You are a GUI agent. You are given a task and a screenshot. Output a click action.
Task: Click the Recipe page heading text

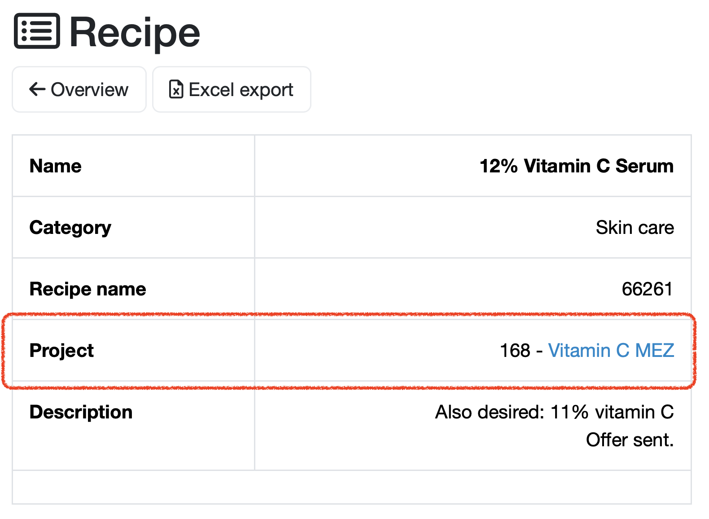pyautogui.click(x=135, y=32)
